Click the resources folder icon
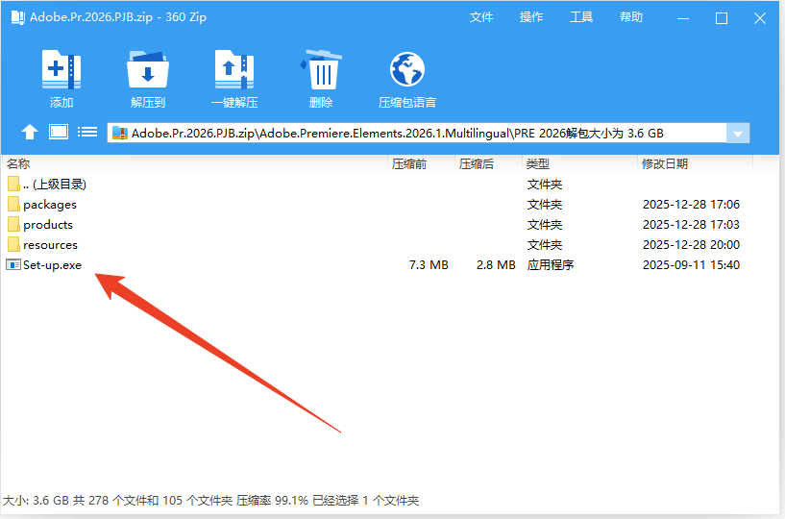The image size is (785, 519). click(x=14, y=244)
